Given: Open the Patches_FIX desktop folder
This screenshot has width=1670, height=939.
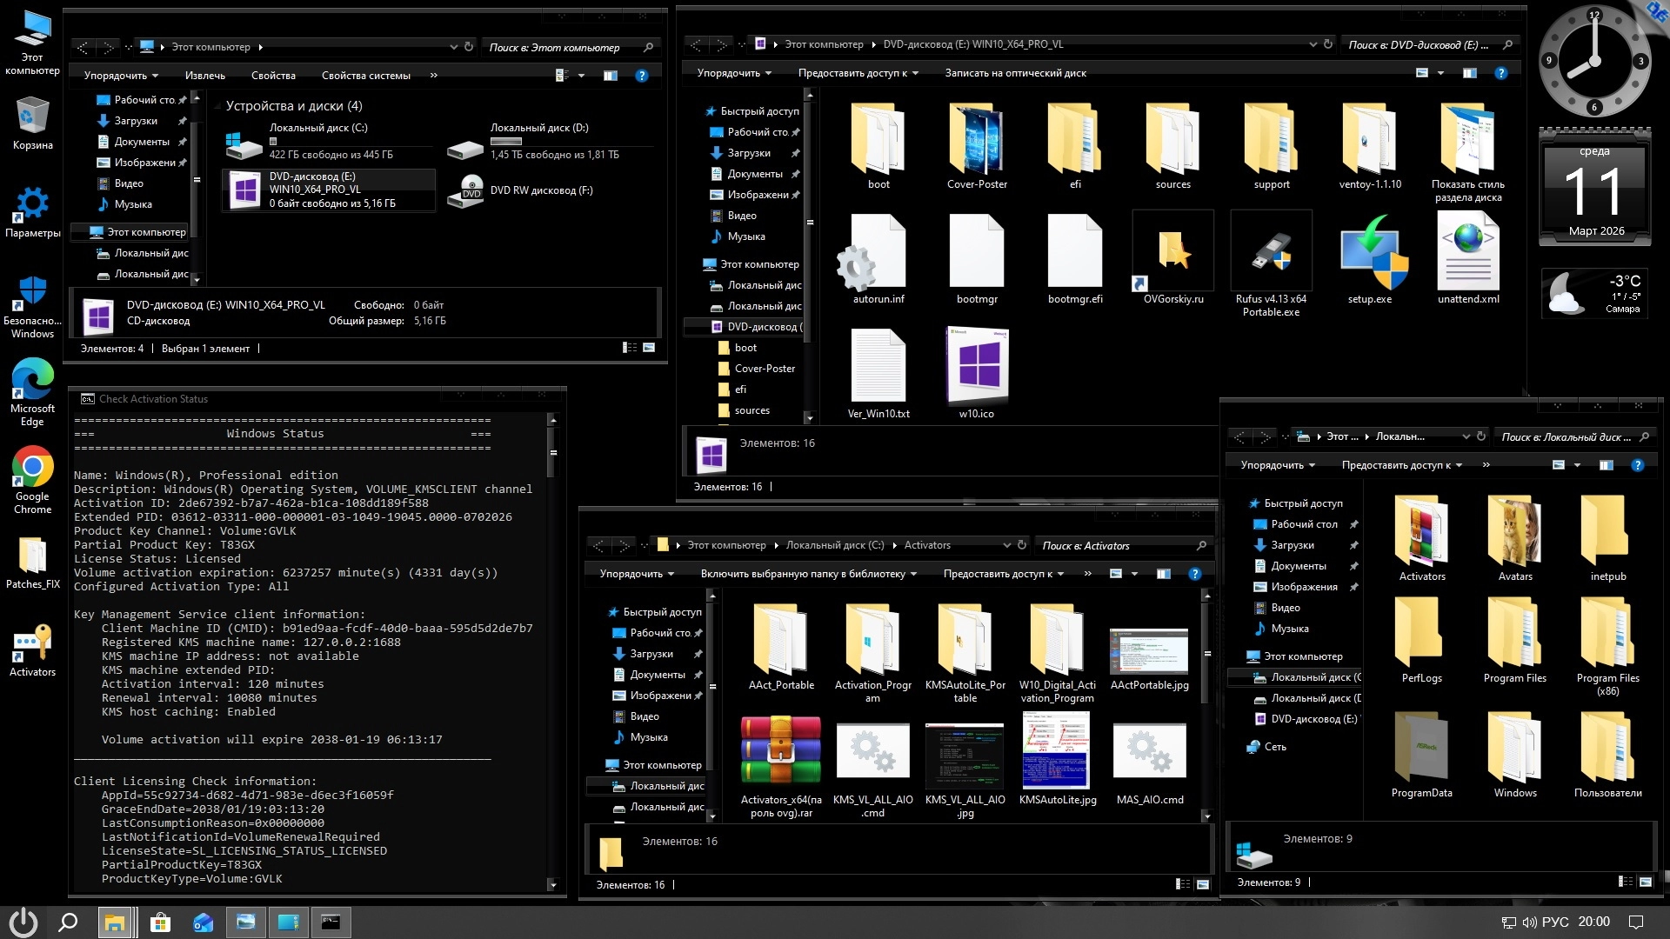Looking at the screenshot, I should pyautogui.click(x=32, y=556).
